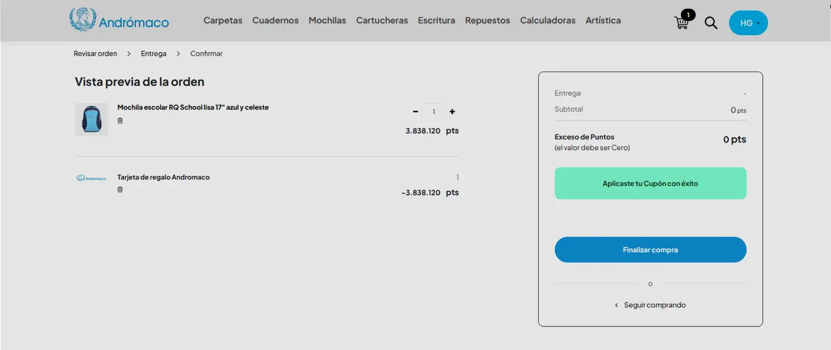Delete the Mochila escolar item with trash icon
Image resolution: width=831 pixels, height=350 pixels.
120,120
